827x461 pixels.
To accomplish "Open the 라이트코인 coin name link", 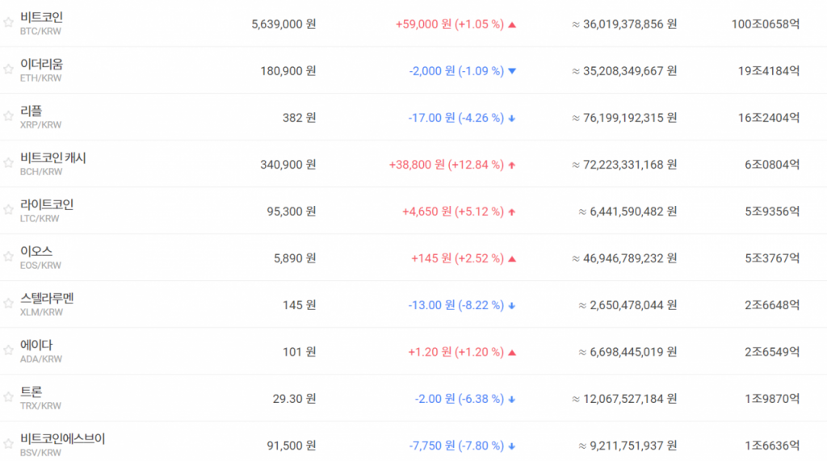I will coord(47,205).
